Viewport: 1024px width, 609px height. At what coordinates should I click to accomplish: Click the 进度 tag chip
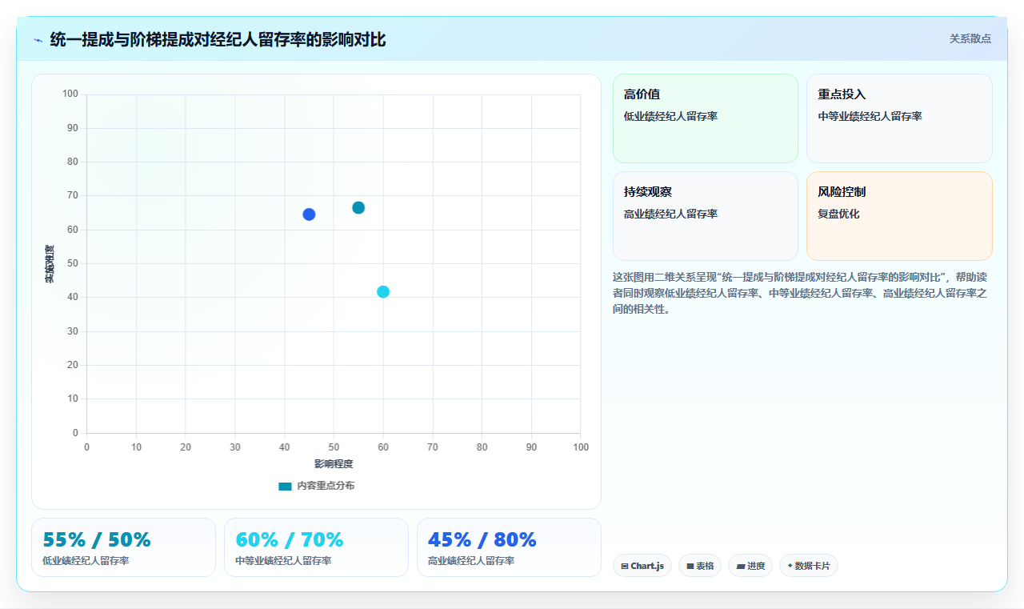750,566
